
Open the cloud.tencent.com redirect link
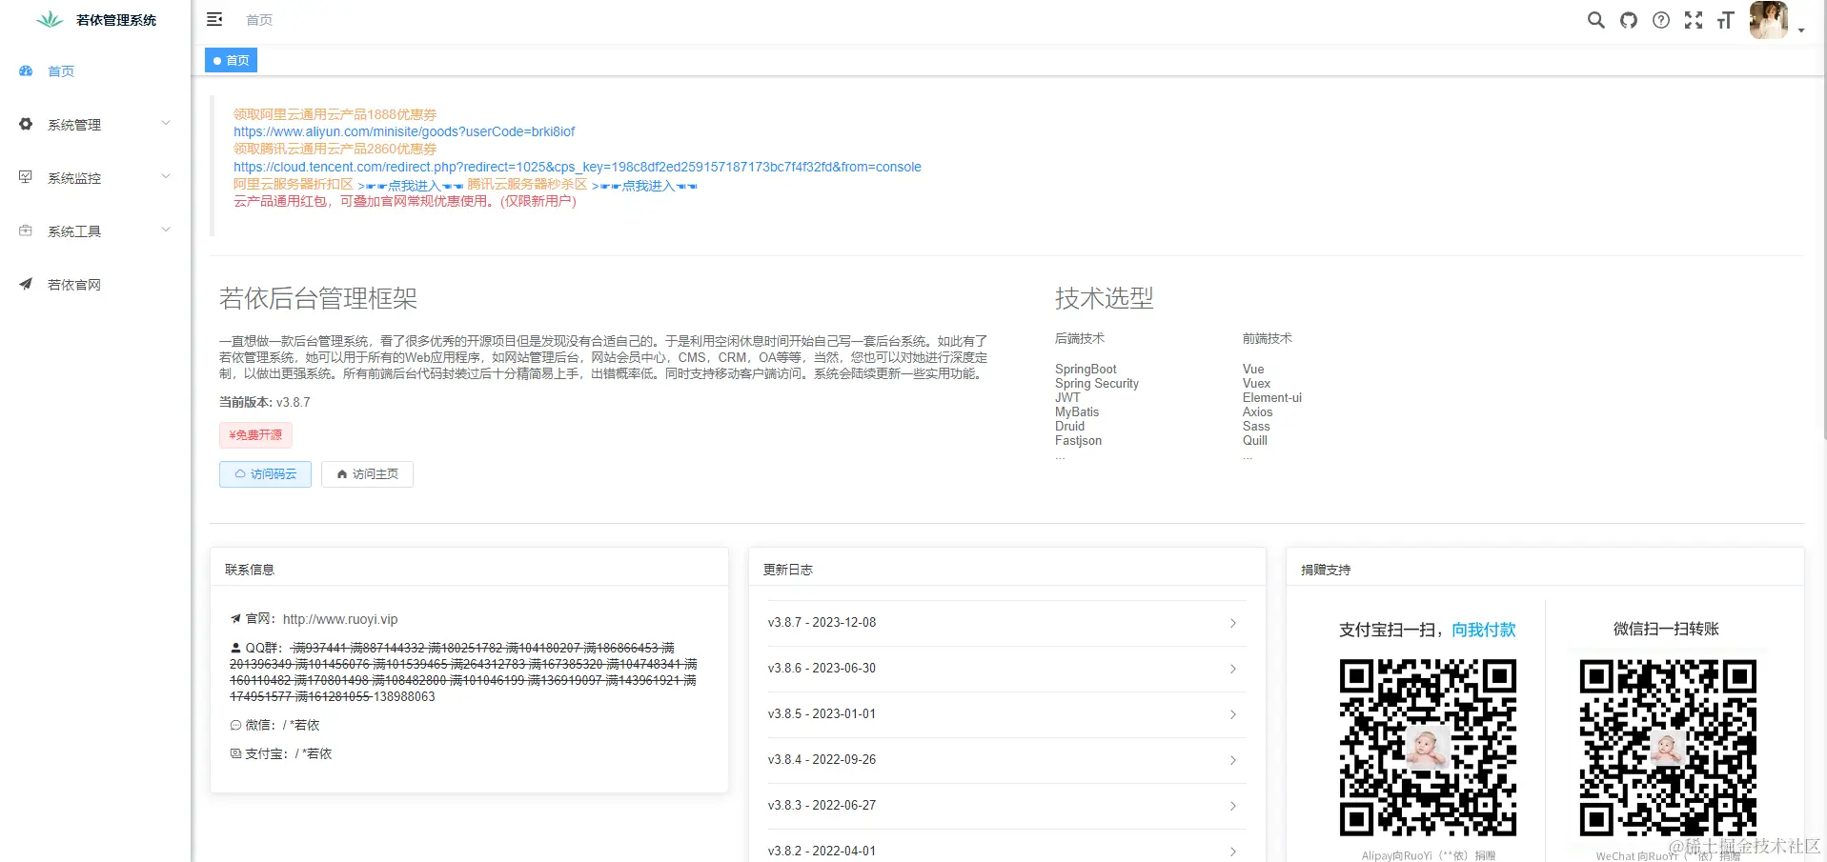coord(578,167)
